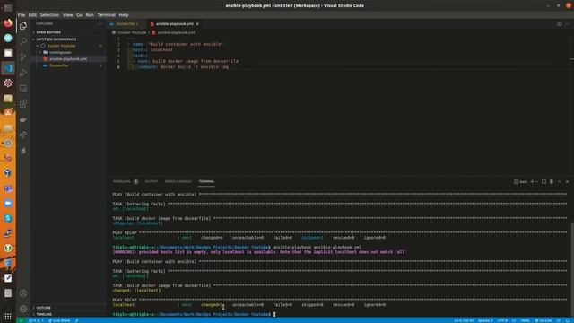Click the Live Share status bar item
The height and width of the screenshot is (323, 574).
(x=59, y=320)
